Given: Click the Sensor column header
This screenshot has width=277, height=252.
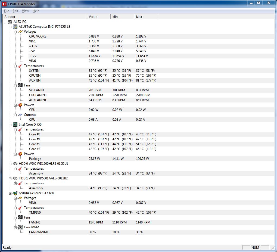Looking at the screenshot, I should tap(45, 17).
